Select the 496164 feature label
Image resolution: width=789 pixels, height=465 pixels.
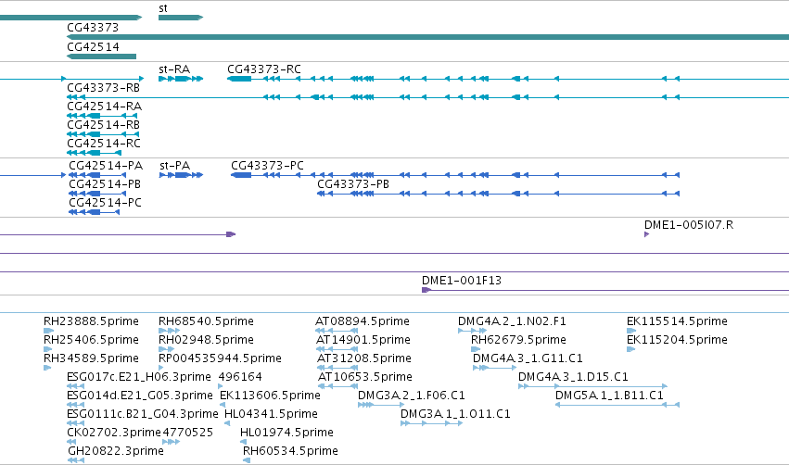click(x=240, y=377)
